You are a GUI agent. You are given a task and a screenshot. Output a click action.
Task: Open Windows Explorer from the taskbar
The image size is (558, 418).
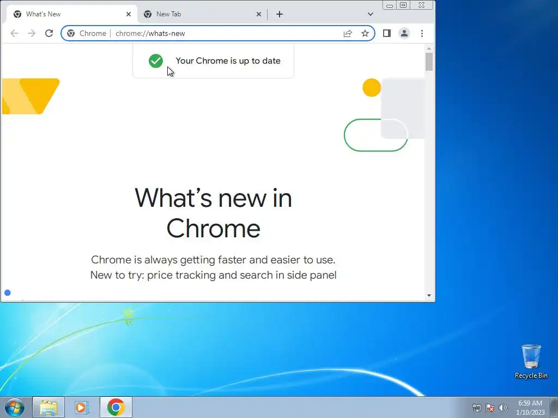pos(48,407)
